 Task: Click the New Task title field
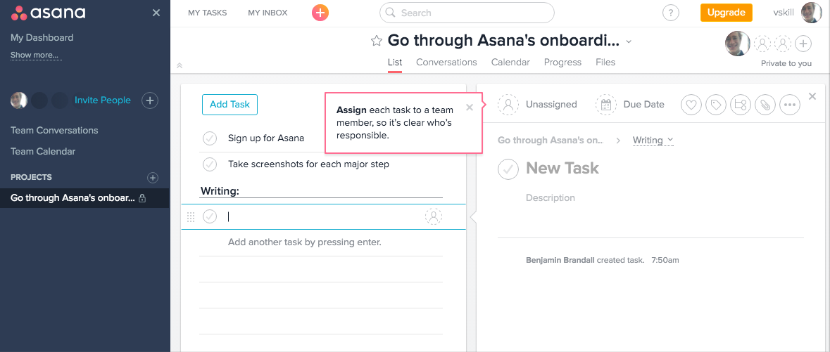pos(562,168)
